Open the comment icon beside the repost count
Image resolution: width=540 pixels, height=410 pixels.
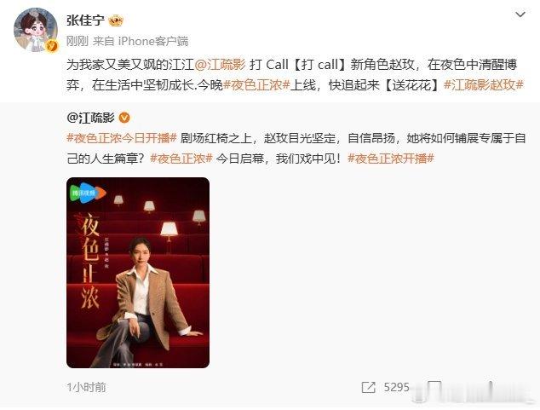[x=434, y=387]
